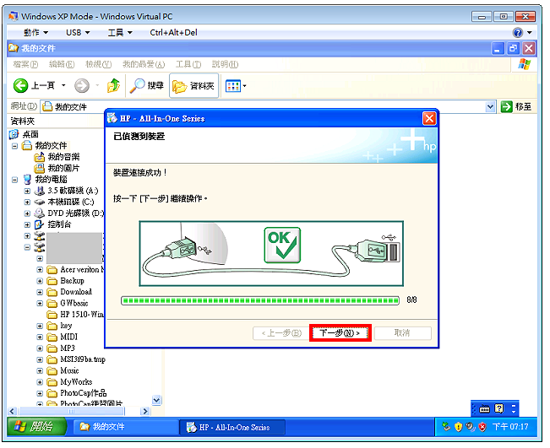Click the 上一步(B) Back button in dialog
The width and height of the screenshot is (550, 448).
[281, 333]
